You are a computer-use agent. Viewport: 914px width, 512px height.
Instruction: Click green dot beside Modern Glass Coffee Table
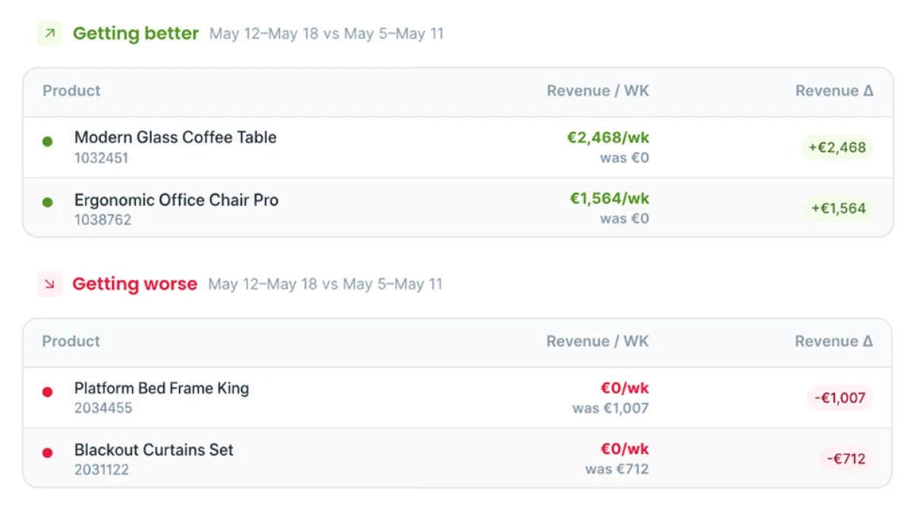coord(47,142)
